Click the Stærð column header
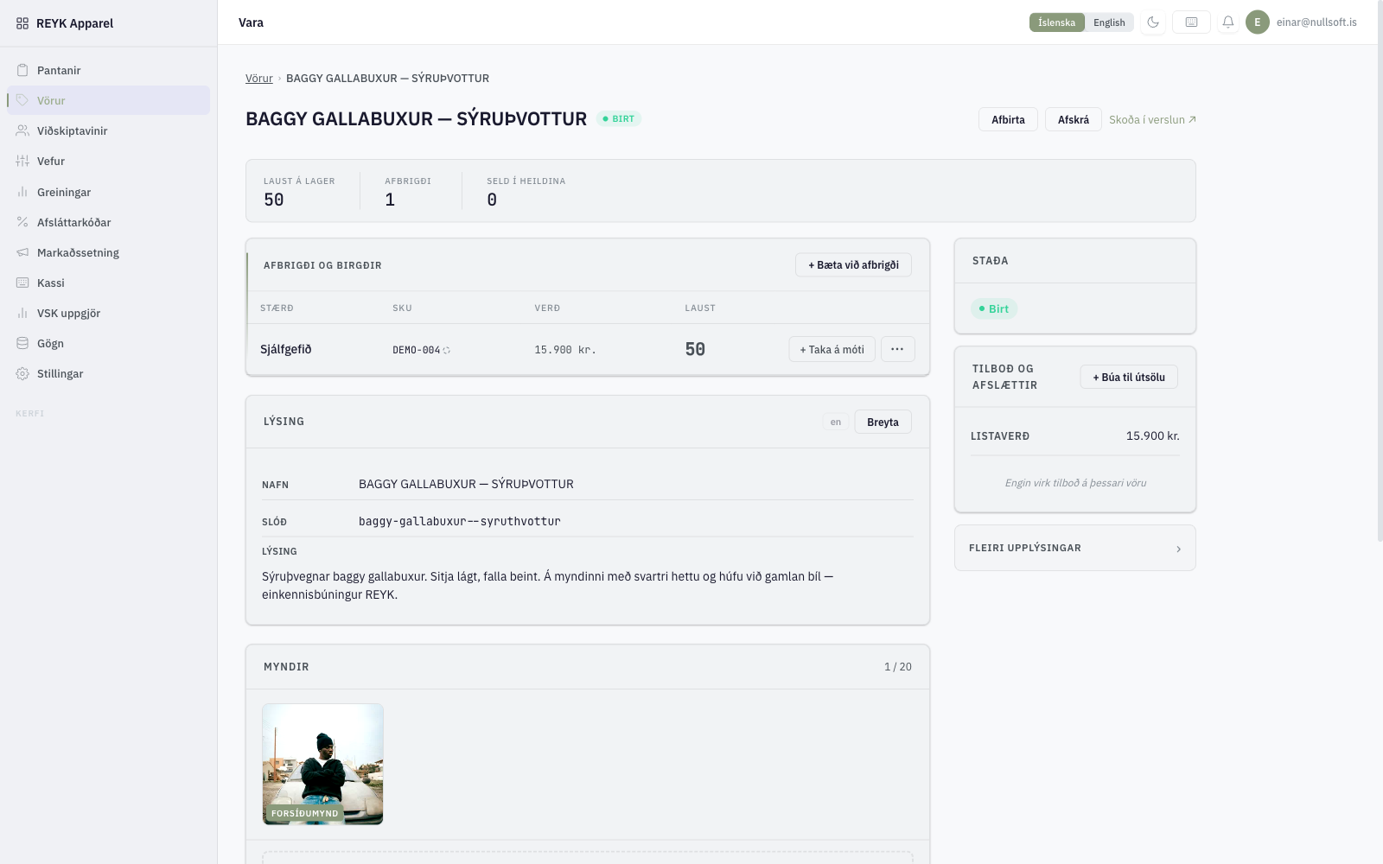1383x864 pixels. (x=277, y=308)
